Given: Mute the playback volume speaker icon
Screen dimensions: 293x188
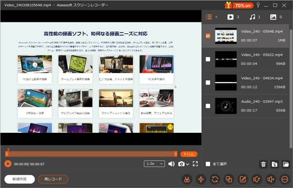Looking at the screenshot, I should [171, 164].
